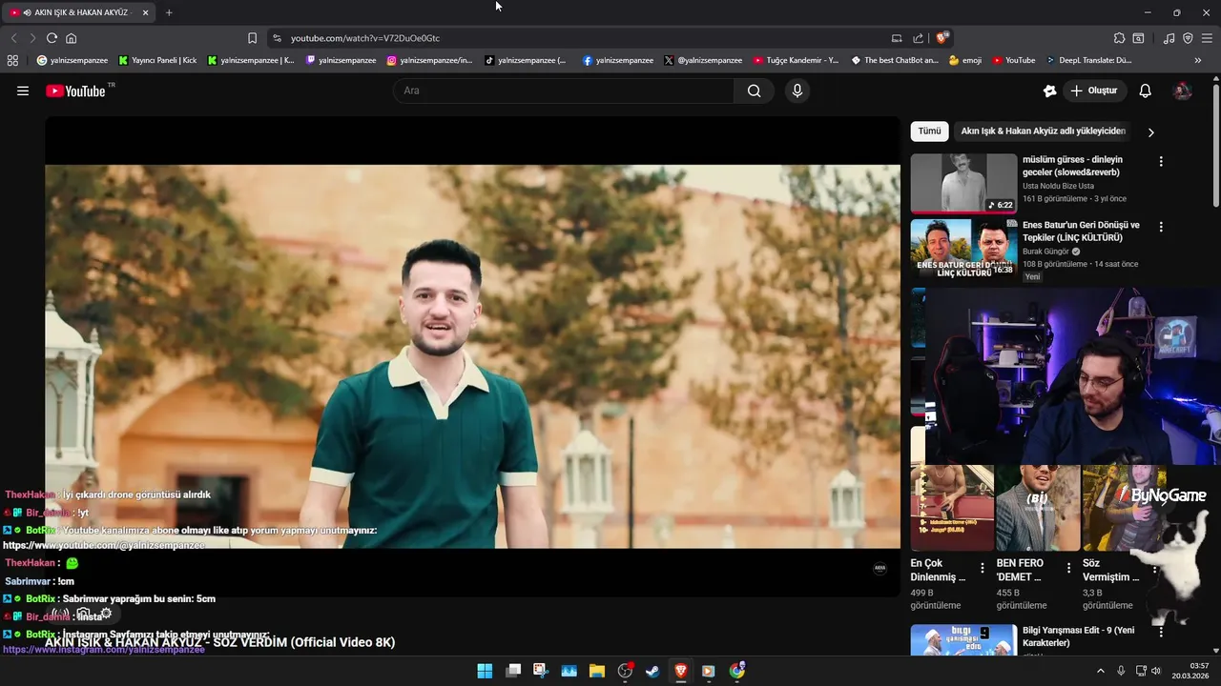Screen dimensions: 1221x686
Task: Select Akın Işık & Hakan Akyüz uploader chip
Action: [x=1044, y=131]
